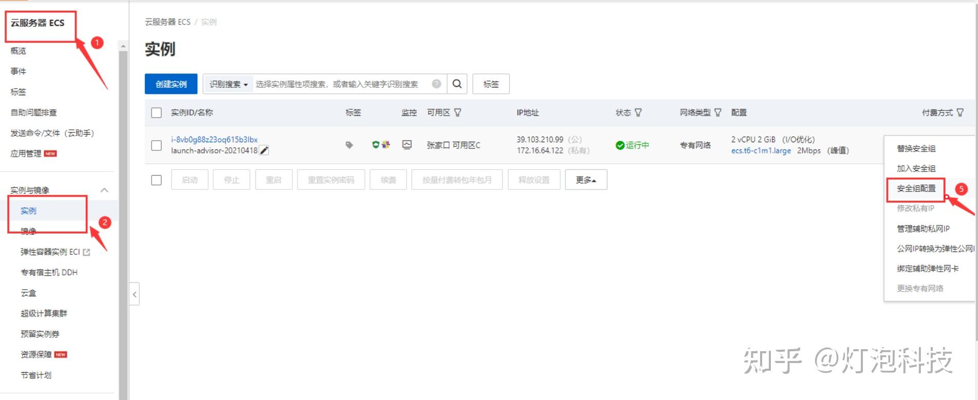
Task: Open 预留实例券 in the sidebar
Action: [40, 334]
